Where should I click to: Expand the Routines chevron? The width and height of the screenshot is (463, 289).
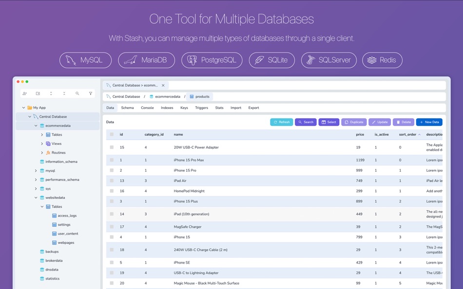coord(42,152)
